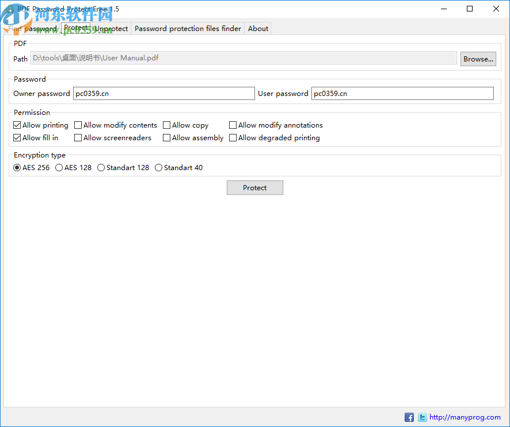Enable Allow modify contents permission
The width and height of the screenshot is (510, 427).
pyautogui.click(x=78, y=125)
